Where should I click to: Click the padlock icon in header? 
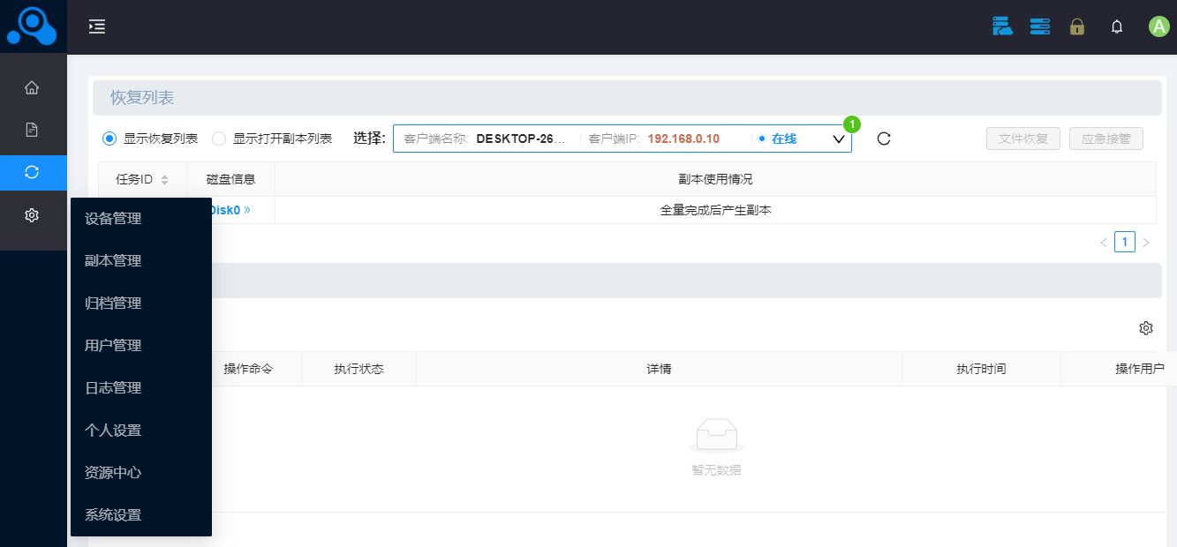(1076, 26)
